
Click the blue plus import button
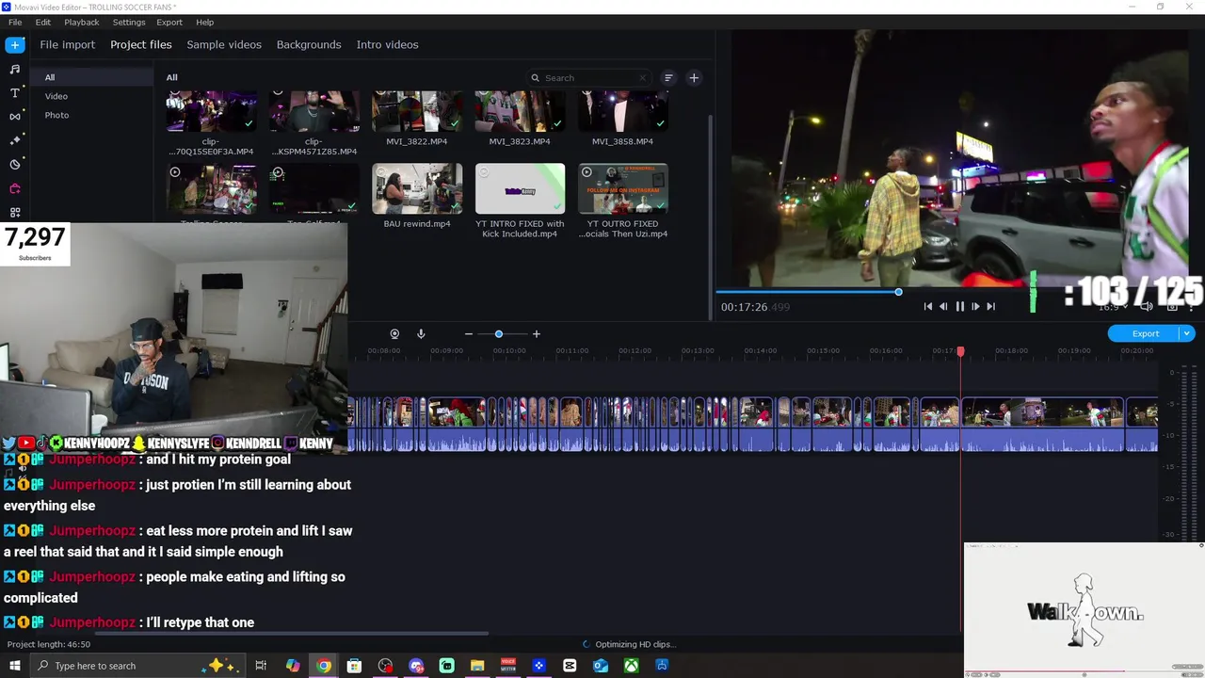15,44
